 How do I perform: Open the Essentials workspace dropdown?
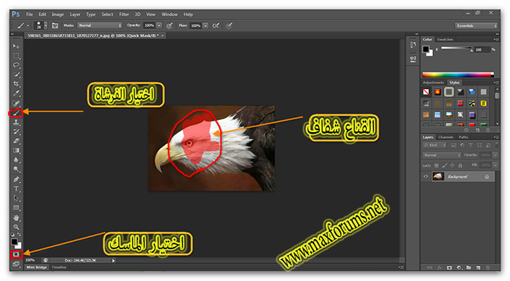tap(476, 26)
